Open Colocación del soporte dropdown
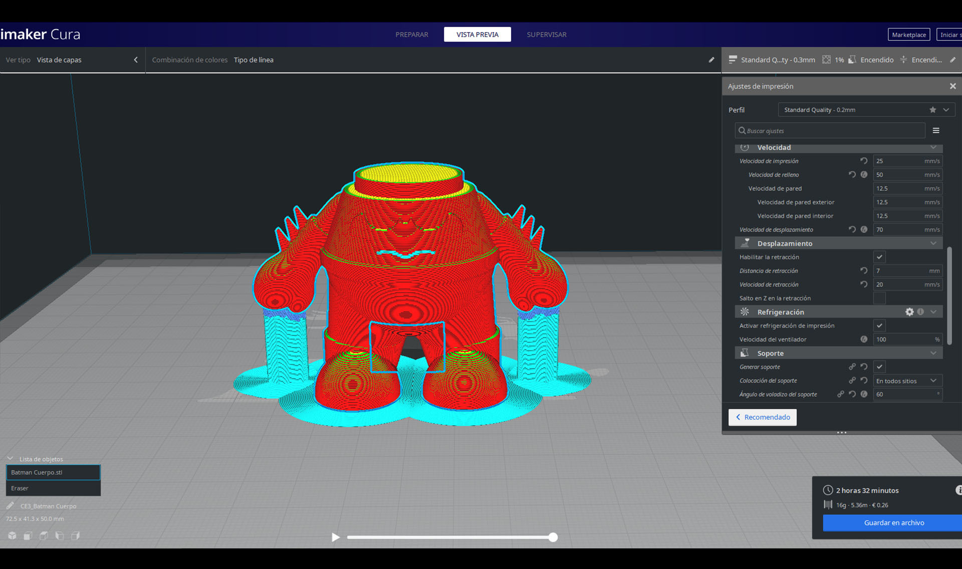 pyautogui.click(x=907, y=381)
